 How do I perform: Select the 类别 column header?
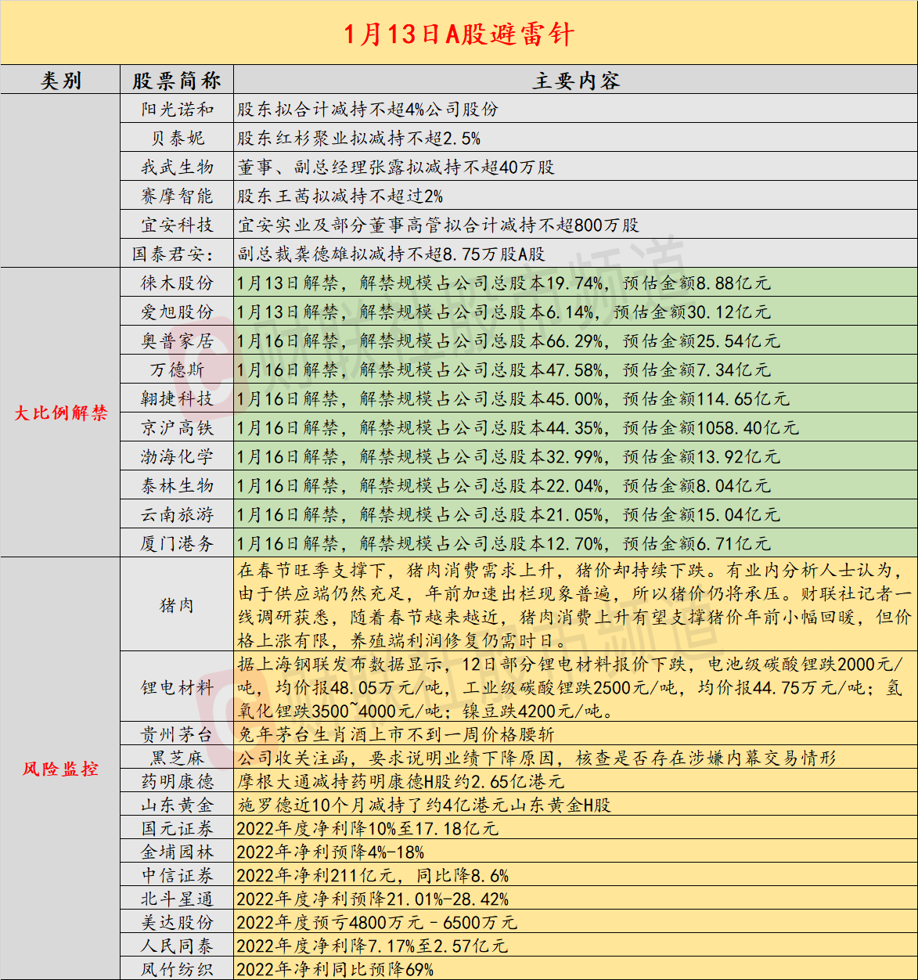[x=61, y=81]
